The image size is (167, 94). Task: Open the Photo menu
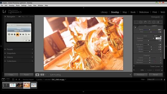(18, 5)
